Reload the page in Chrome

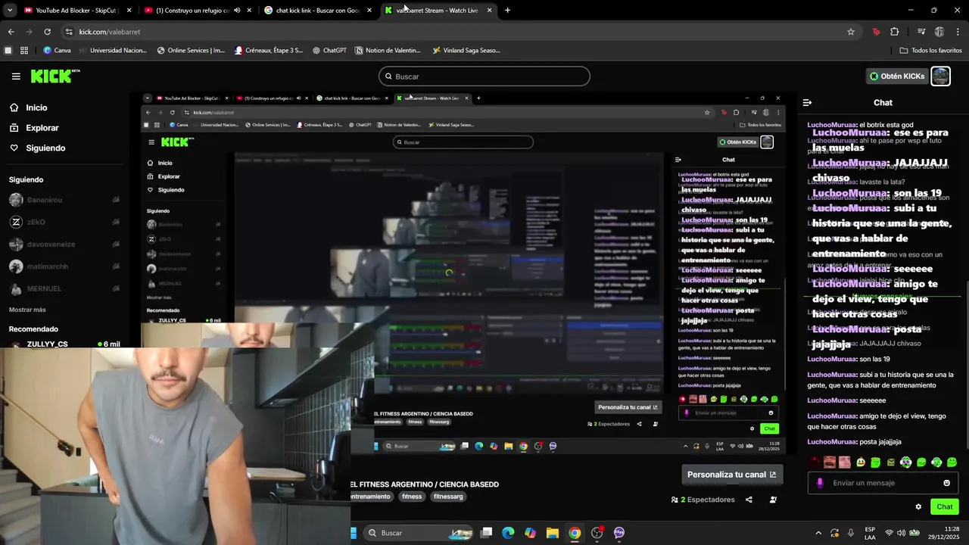point(47,32)
